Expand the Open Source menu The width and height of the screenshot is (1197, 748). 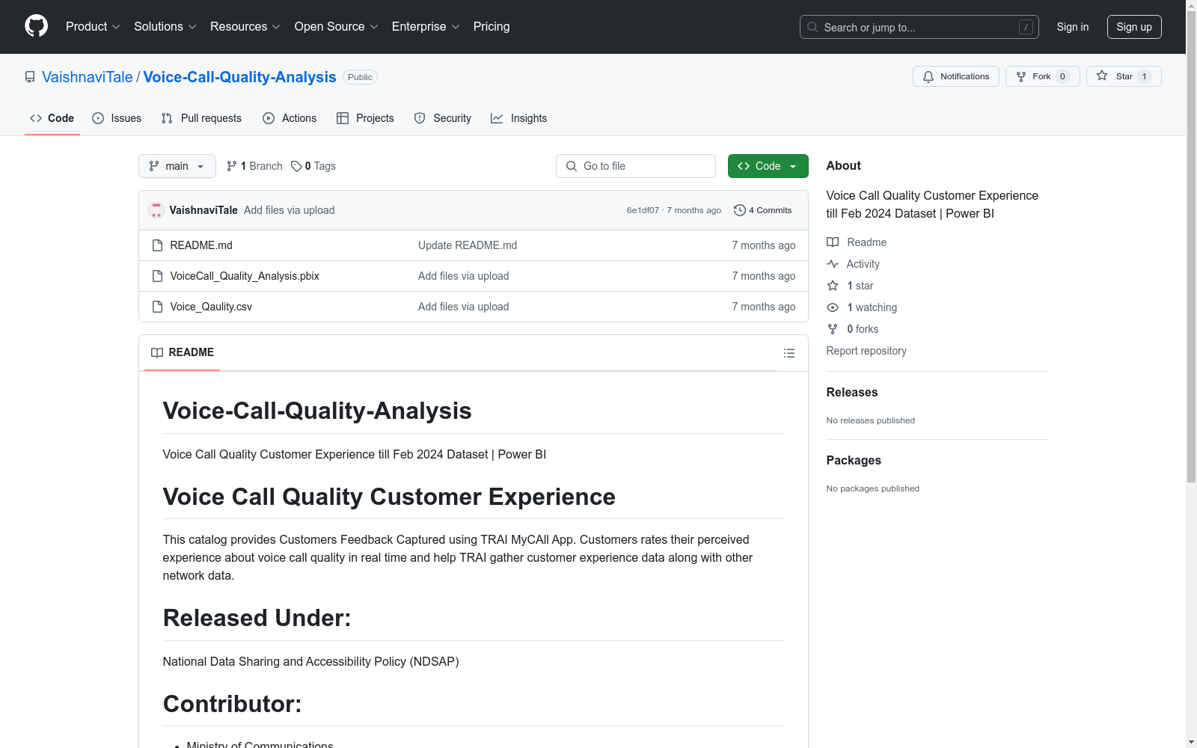[x=337, y=26]
